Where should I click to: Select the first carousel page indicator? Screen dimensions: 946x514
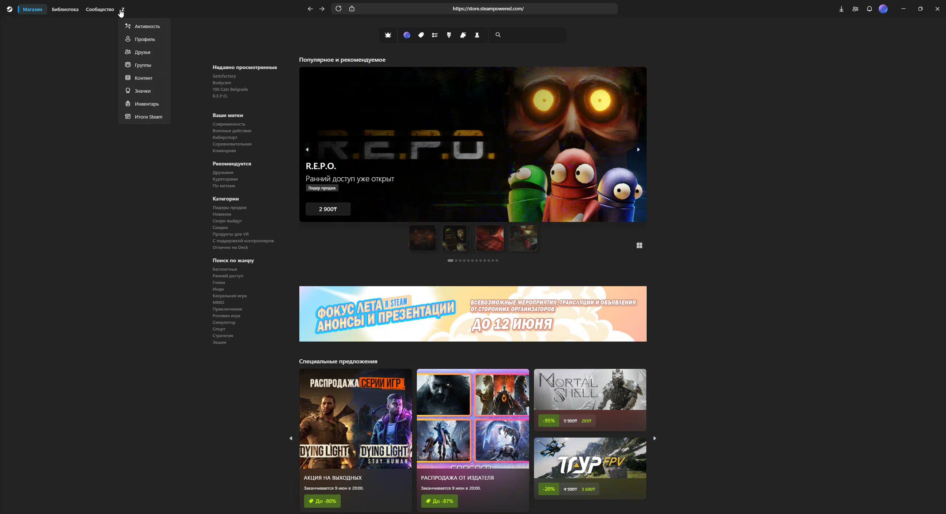[x=450, y=260]
